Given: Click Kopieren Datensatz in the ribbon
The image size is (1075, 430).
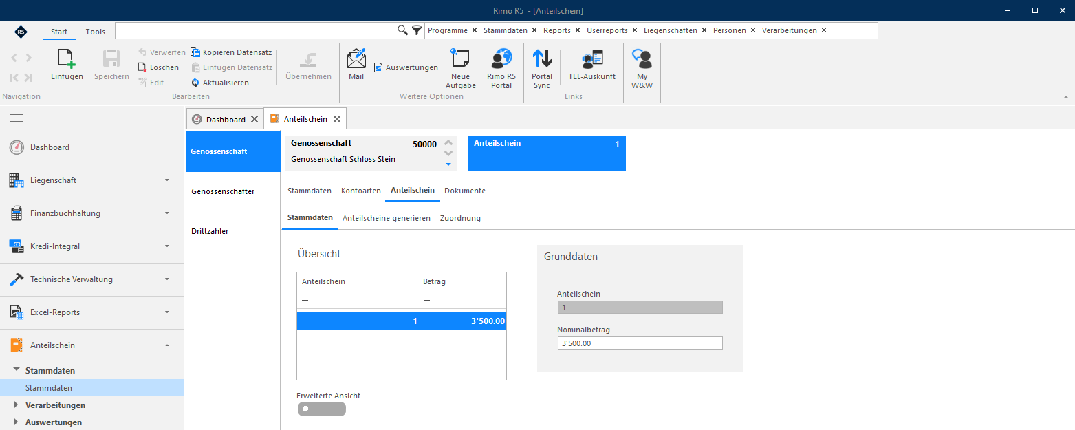Looking at the screenshot, I should pos(231,52).
